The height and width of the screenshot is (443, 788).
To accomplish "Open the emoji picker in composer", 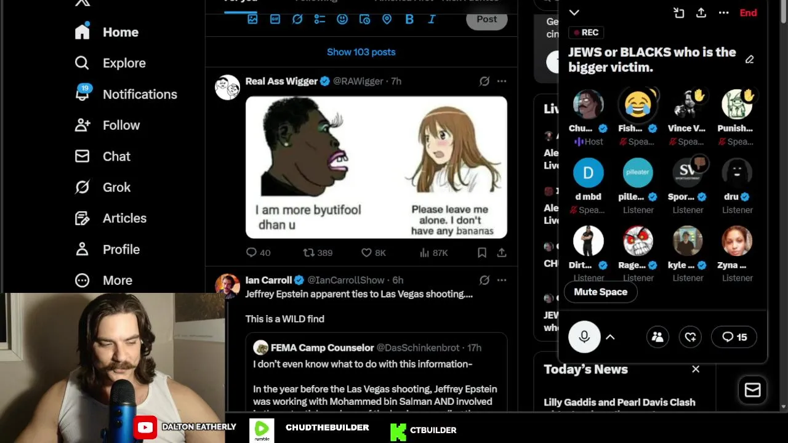I will 342,19.
